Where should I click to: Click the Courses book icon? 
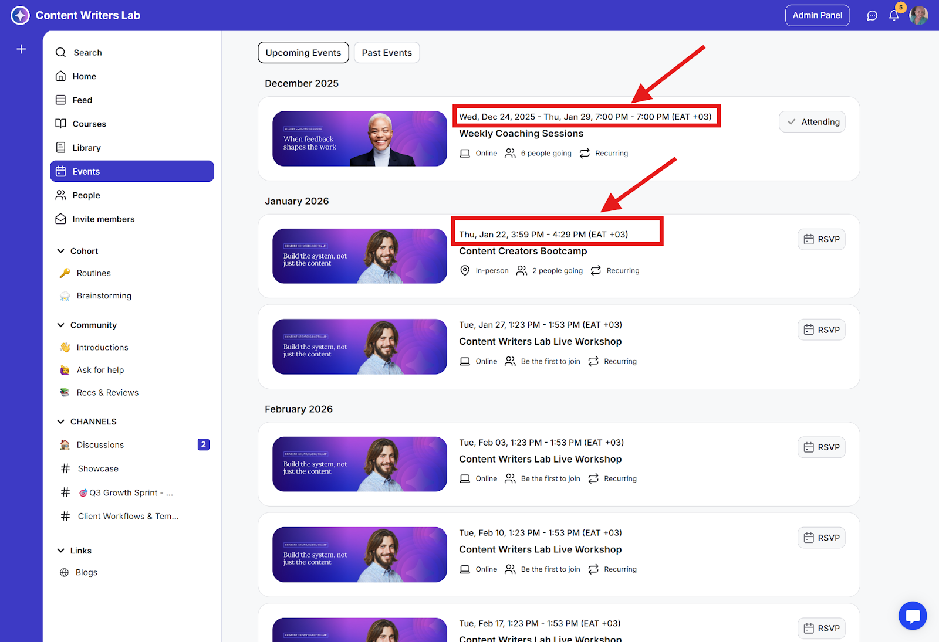pyautogui.click(x=60, y=124)
